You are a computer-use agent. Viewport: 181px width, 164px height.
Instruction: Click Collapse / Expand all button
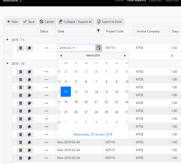[76, 22]
